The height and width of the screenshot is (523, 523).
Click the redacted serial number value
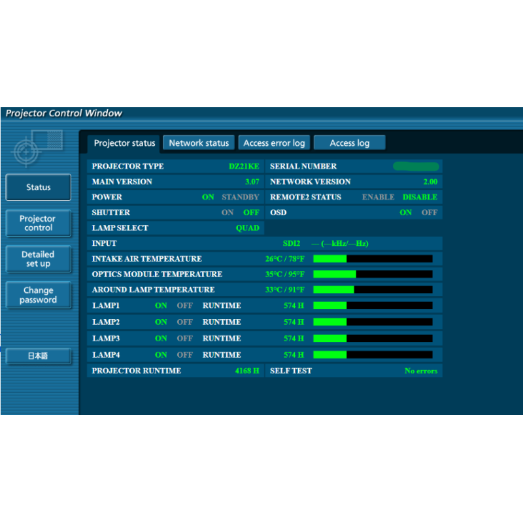pos(416,166)
